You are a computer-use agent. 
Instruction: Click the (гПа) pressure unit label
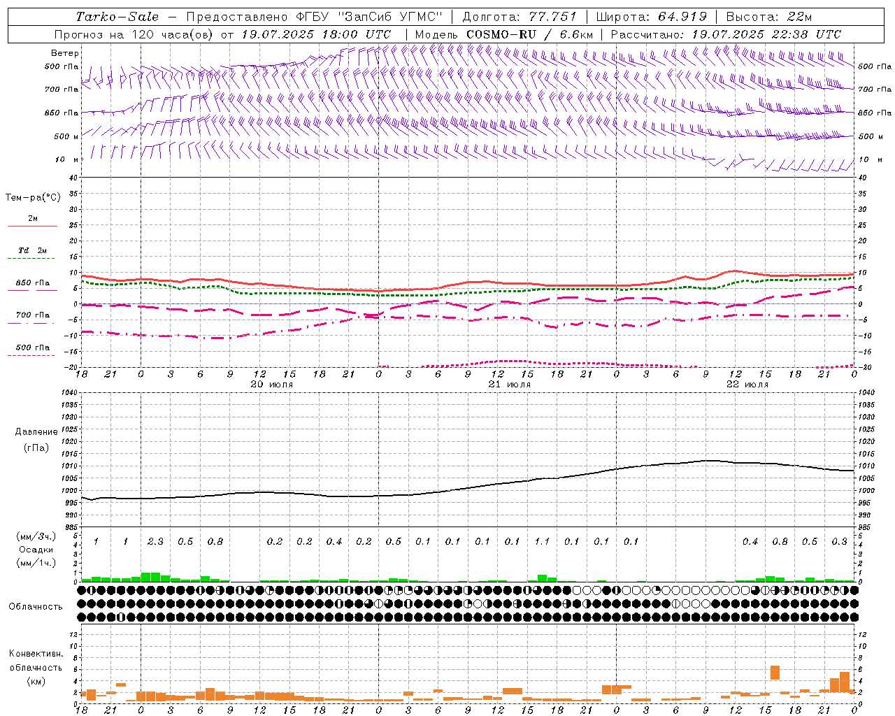coord(36,448)
